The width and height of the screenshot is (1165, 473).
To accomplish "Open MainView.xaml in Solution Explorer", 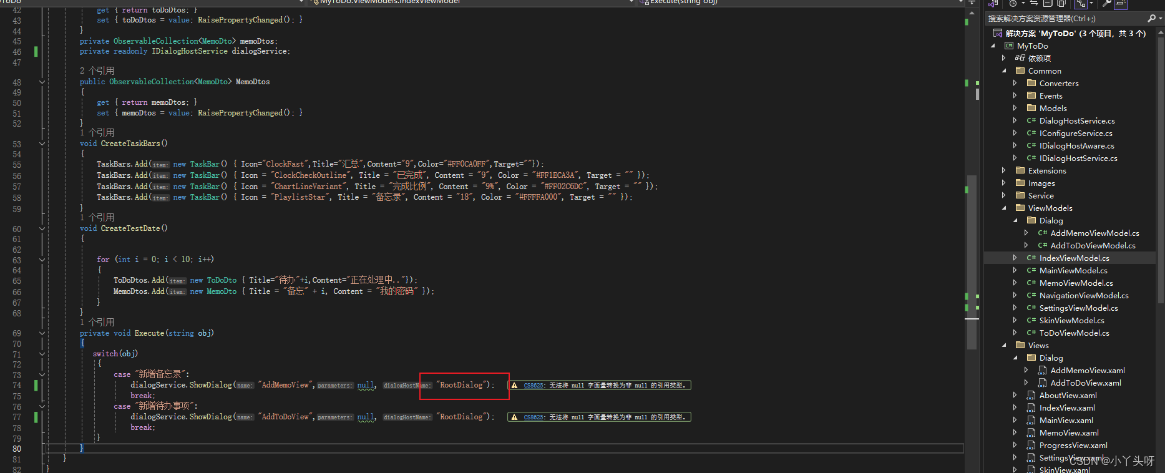I will (x=1066, y=420).
